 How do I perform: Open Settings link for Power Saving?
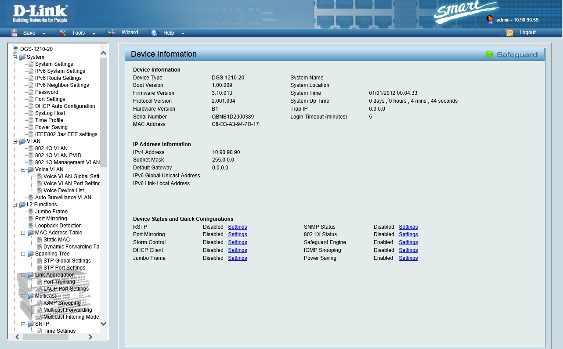coord(408,258)
